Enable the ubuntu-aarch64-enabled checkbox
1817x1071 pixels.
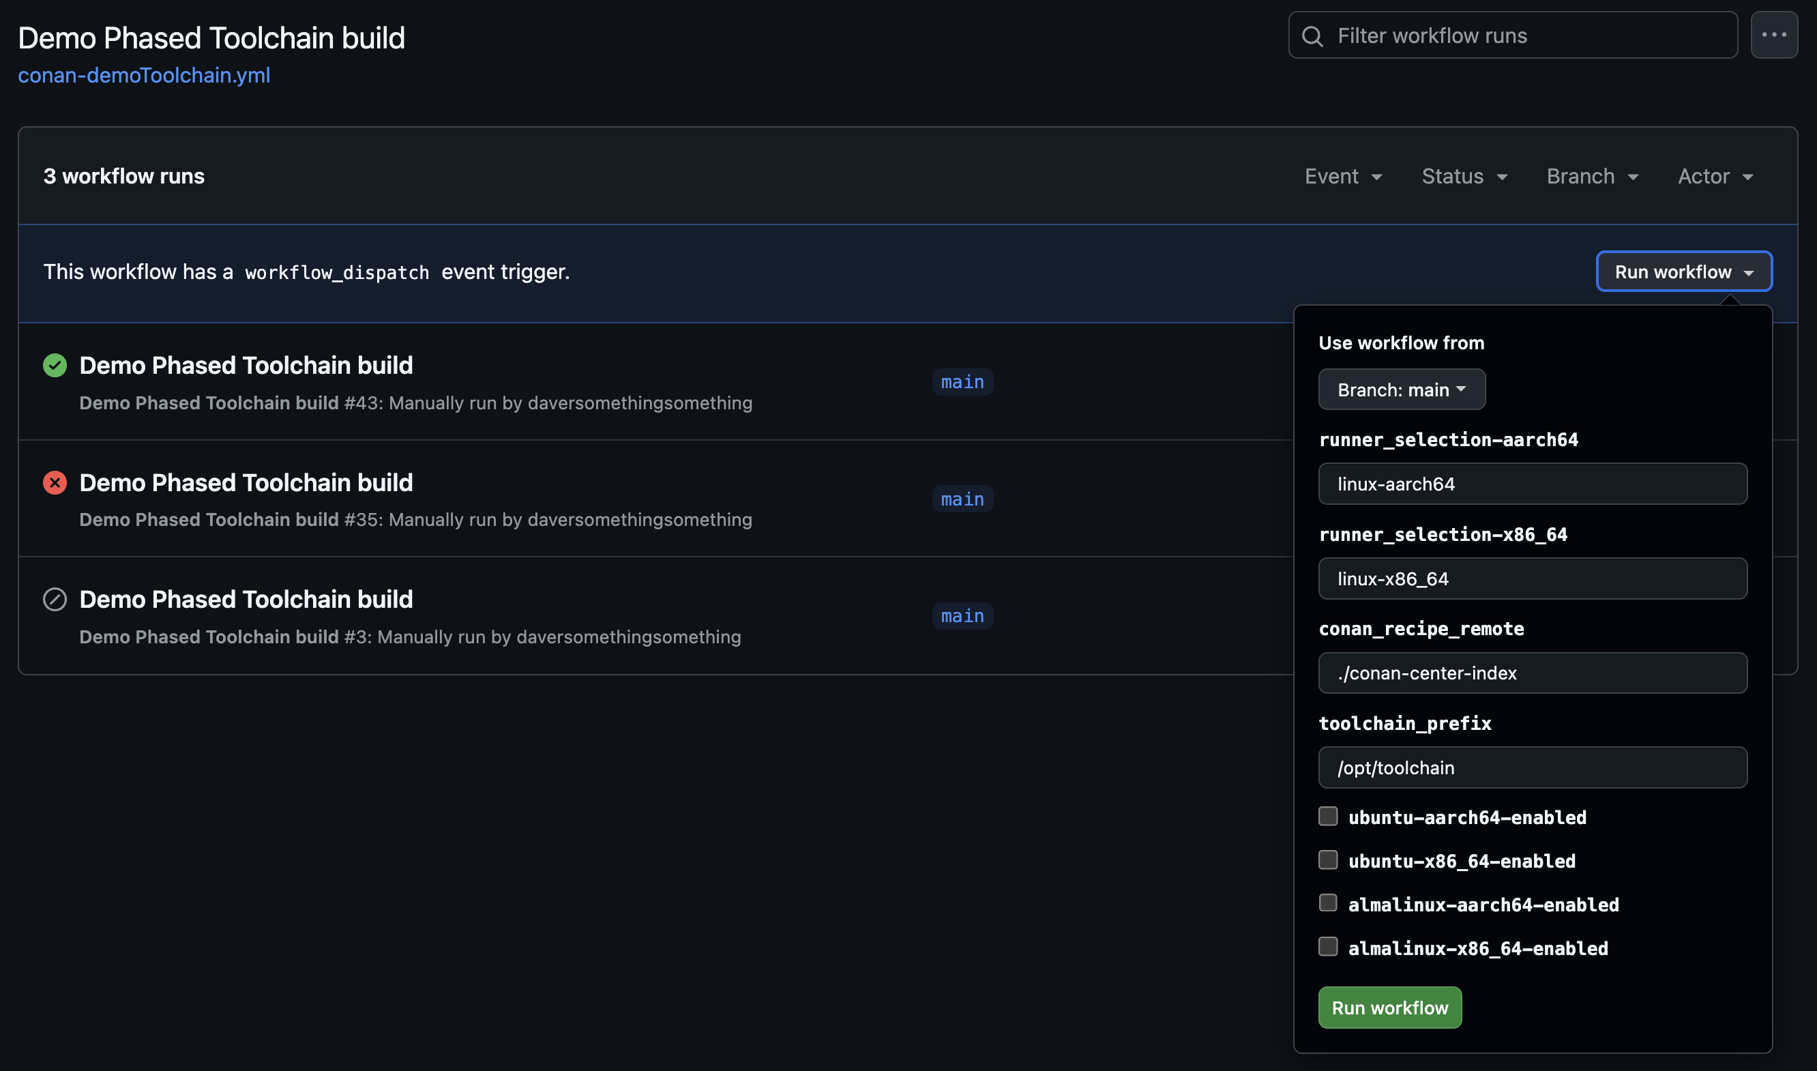(1328, 817)
